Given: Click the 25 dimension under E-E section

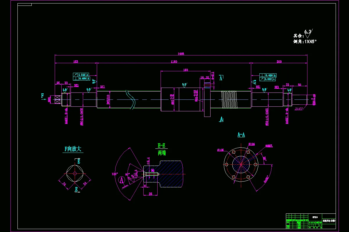Looking at the screenshot, I should point(150,194).
